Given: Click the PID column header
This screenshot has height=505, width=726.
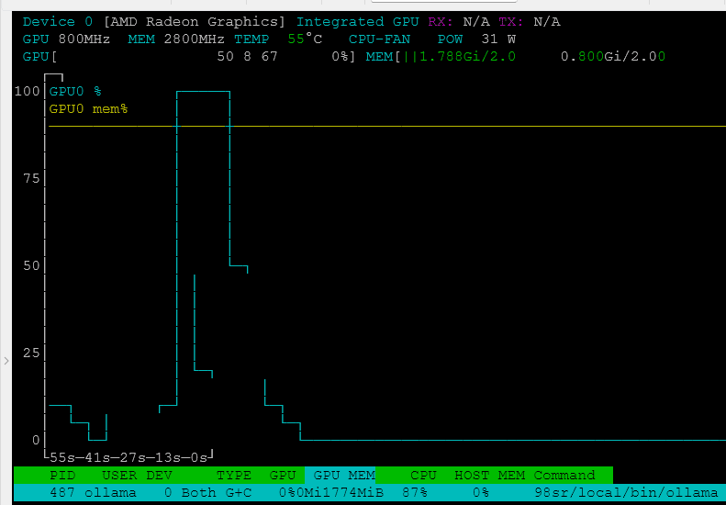Looking at the screenshot, I should 62,476.
